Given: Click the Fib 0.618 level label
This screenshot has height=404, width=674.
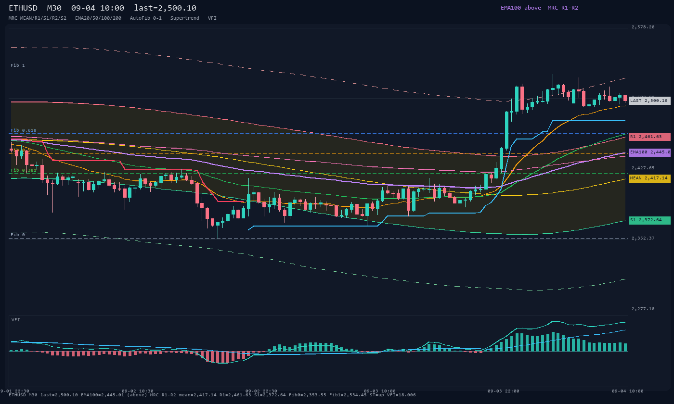Looking at the screenshot, I should click(24, 130).
